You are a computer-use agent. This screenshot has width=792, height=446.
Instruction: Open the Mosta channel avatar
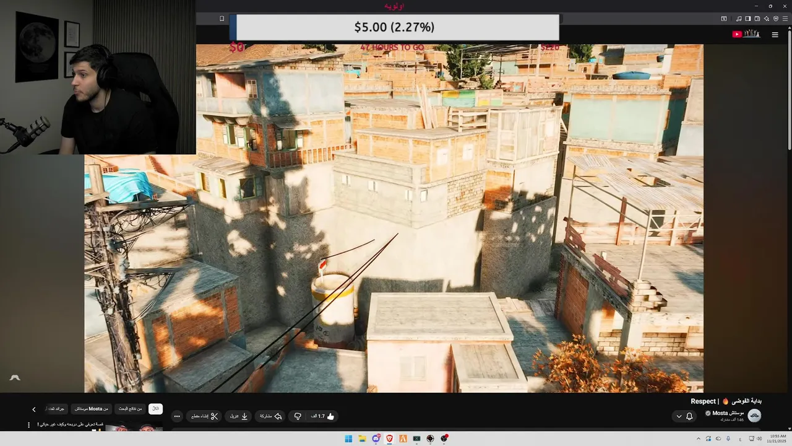coord(754,416)
